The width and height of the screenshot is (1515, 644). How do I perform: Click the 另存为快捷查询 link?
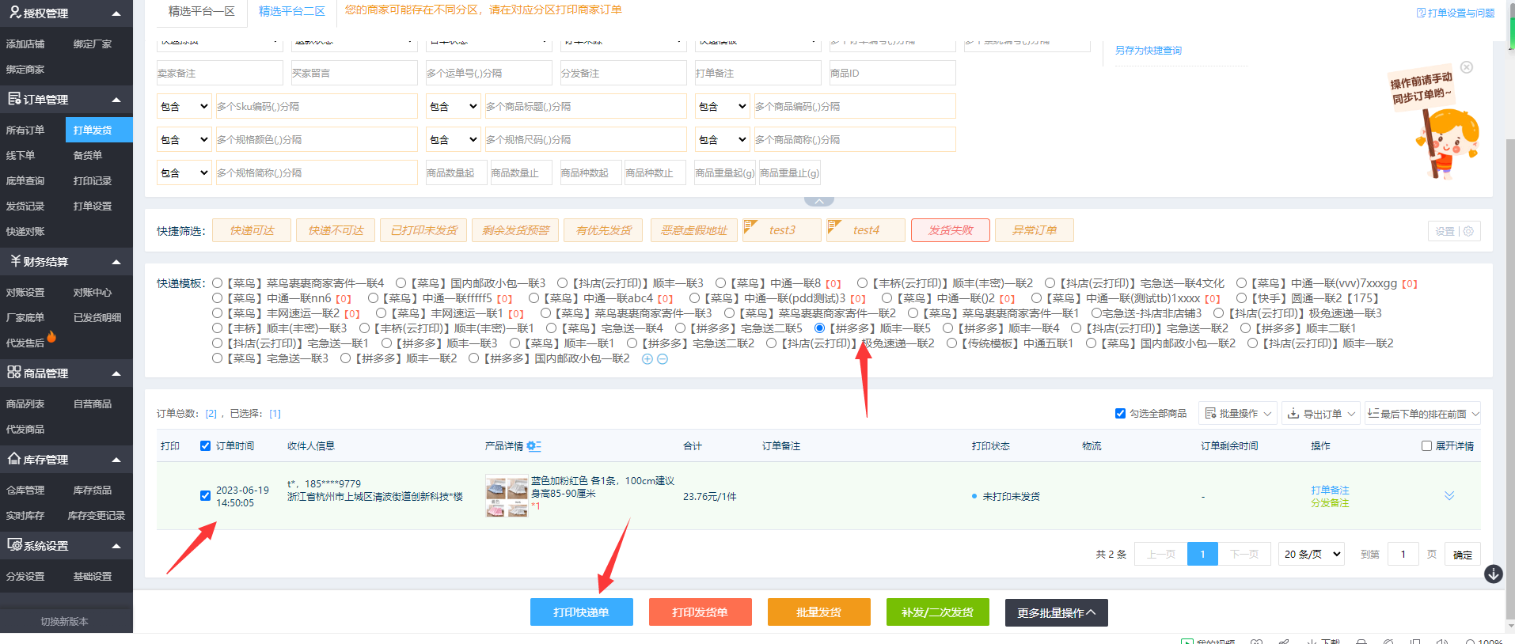[1148, 51]
